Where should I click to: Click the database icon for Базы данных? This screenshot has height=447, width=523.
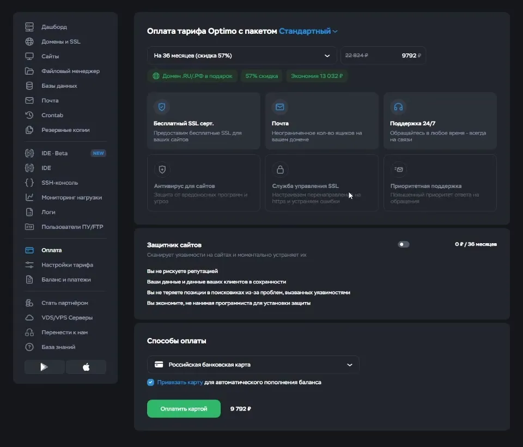point(29,86)
